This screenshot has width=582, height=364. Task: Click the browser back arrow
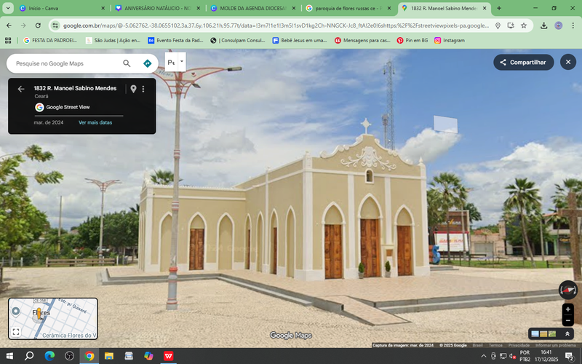tap(9, 25)
